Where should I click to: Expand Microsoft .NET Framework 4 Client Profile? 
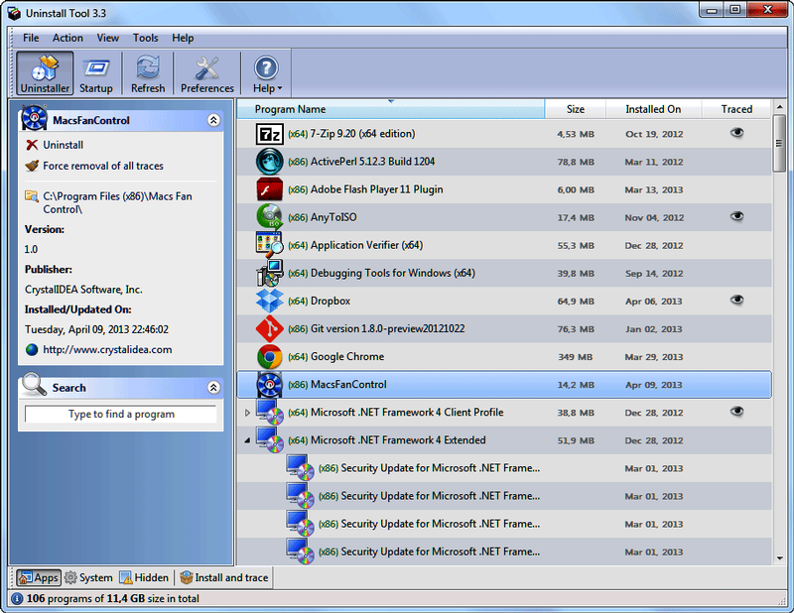(249, 412)
